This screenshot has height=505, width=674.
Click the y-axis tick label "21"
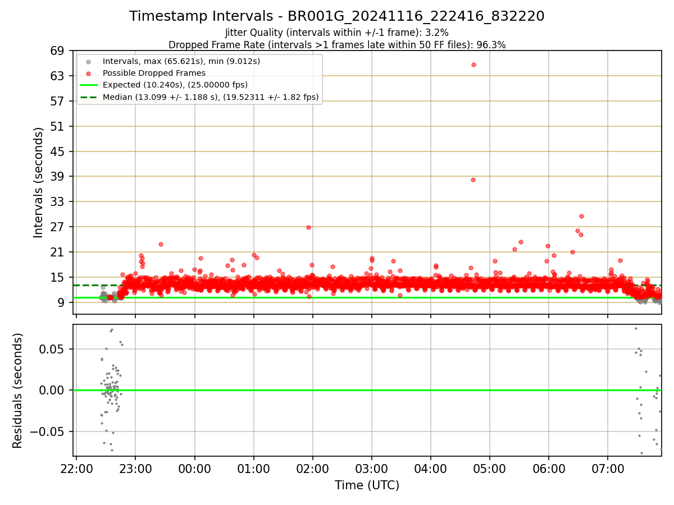pos(58,252)
